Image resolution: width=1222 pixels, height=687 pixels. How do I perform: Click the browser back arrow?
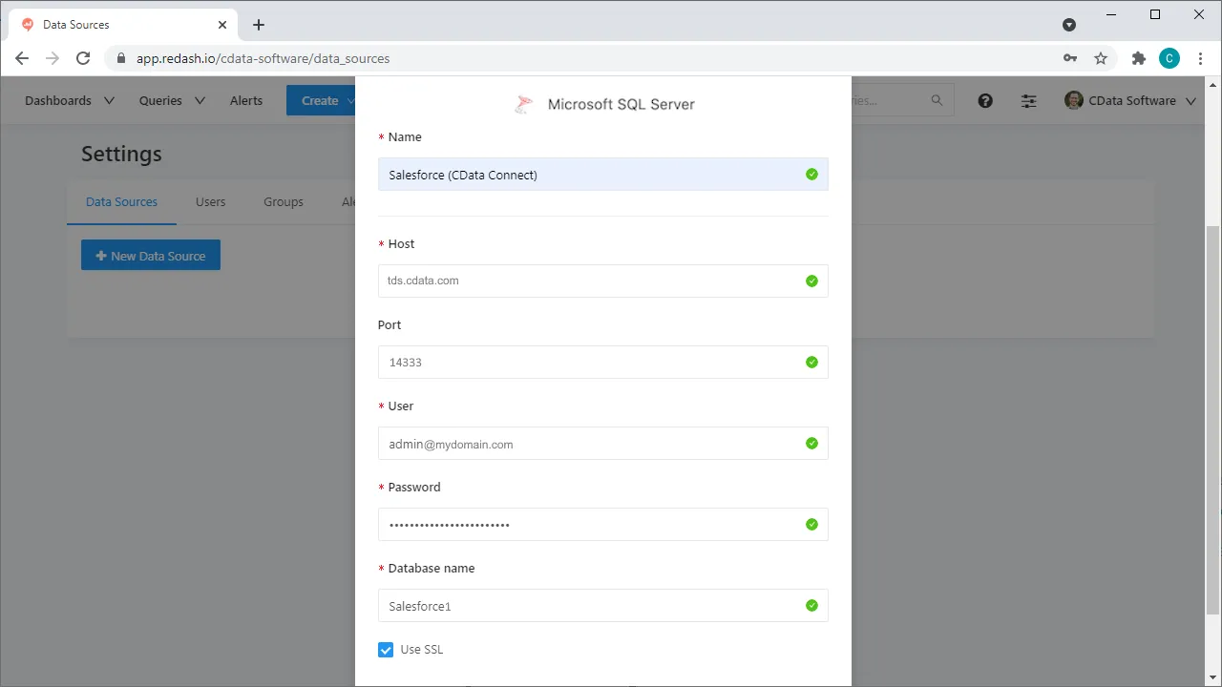click(22, 58)
